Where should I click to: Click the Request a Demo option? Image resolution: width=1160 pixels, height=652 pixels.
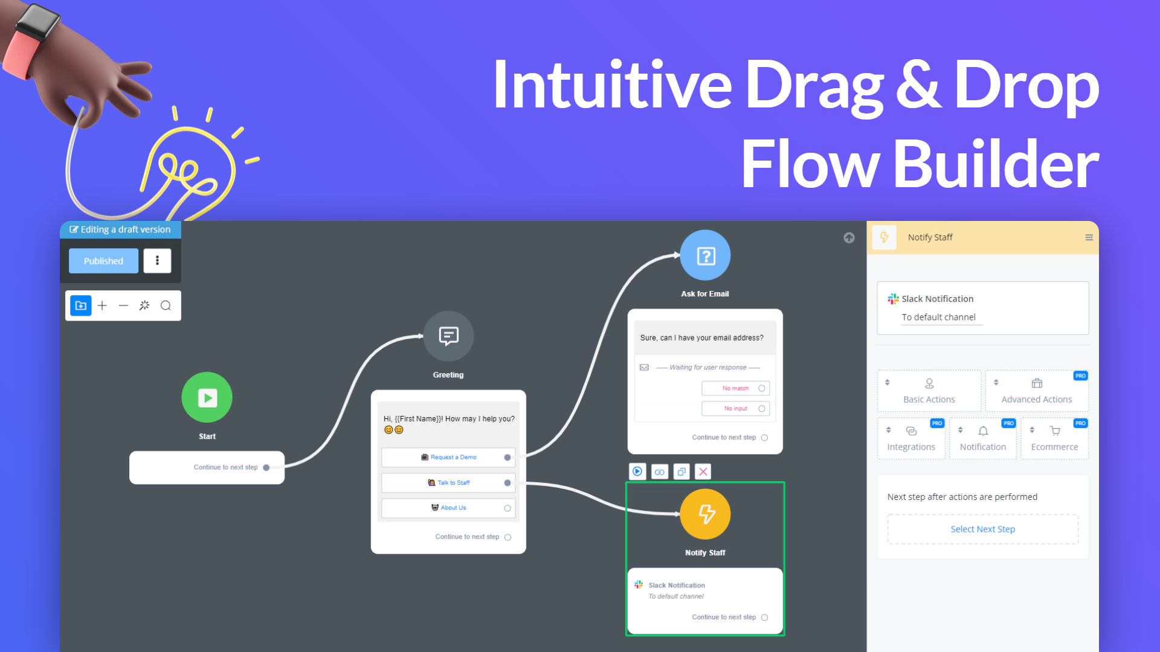click(448, 457)
